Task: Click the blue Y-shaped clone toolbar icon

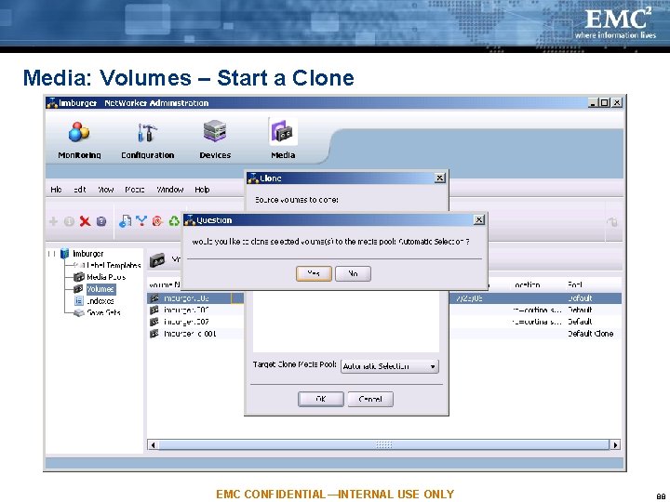Action: coord(141,220)
